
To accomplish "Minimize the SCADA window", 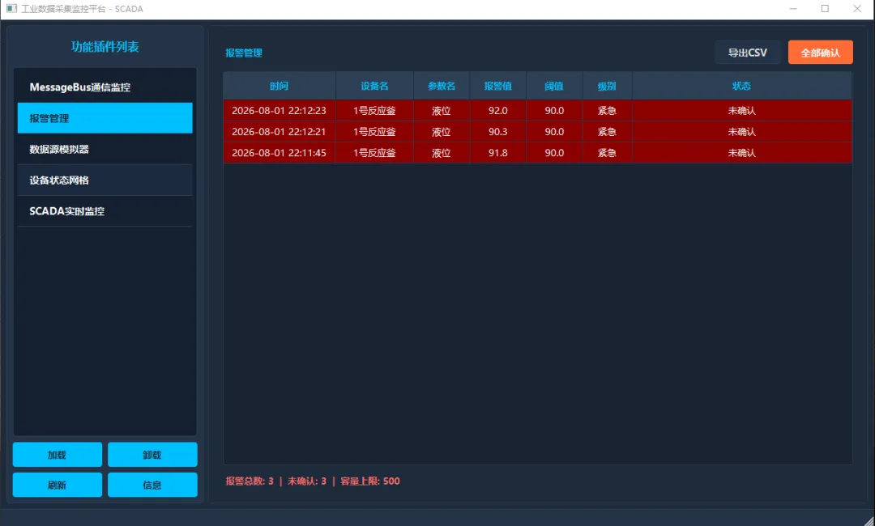I will tap(793, 8).
